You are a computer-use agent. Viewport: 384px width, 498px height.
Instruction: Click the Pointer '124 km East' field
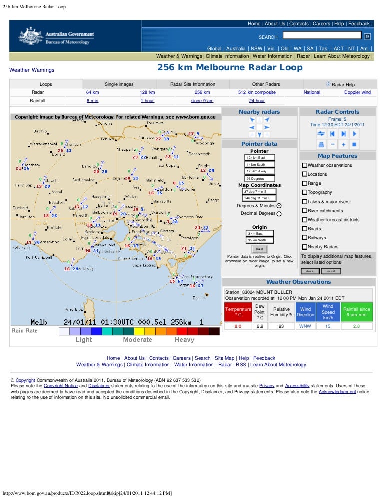click(x=259, y=157)
